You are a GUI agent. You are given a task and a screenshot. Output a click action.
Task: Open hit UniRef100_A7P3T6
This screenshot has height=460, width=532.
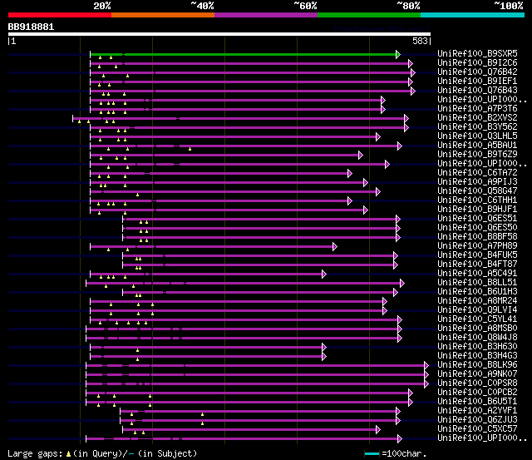477,109
